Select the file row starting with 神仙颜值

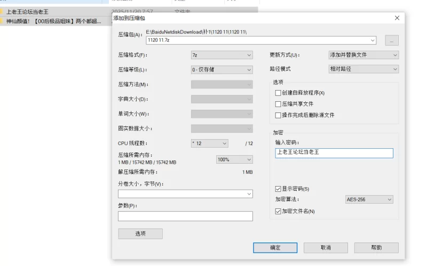[54, 21]
